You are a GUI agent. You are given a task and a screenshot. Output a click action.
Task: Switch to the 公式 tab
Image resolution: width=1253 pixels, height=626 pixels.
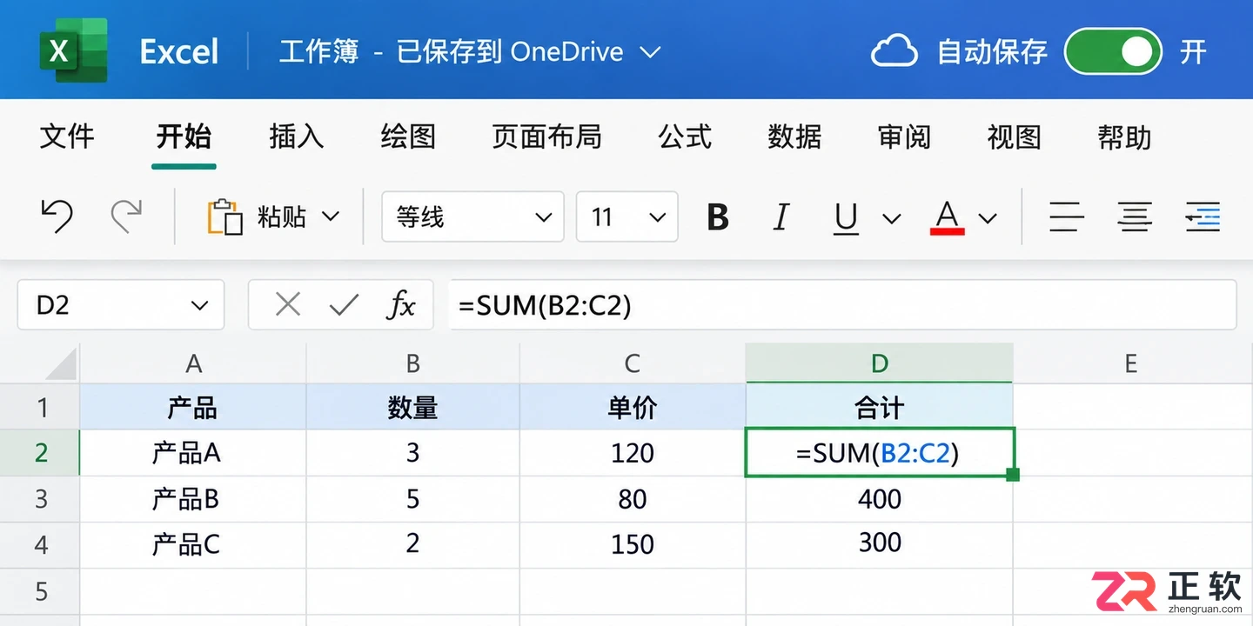coord(685,137)
